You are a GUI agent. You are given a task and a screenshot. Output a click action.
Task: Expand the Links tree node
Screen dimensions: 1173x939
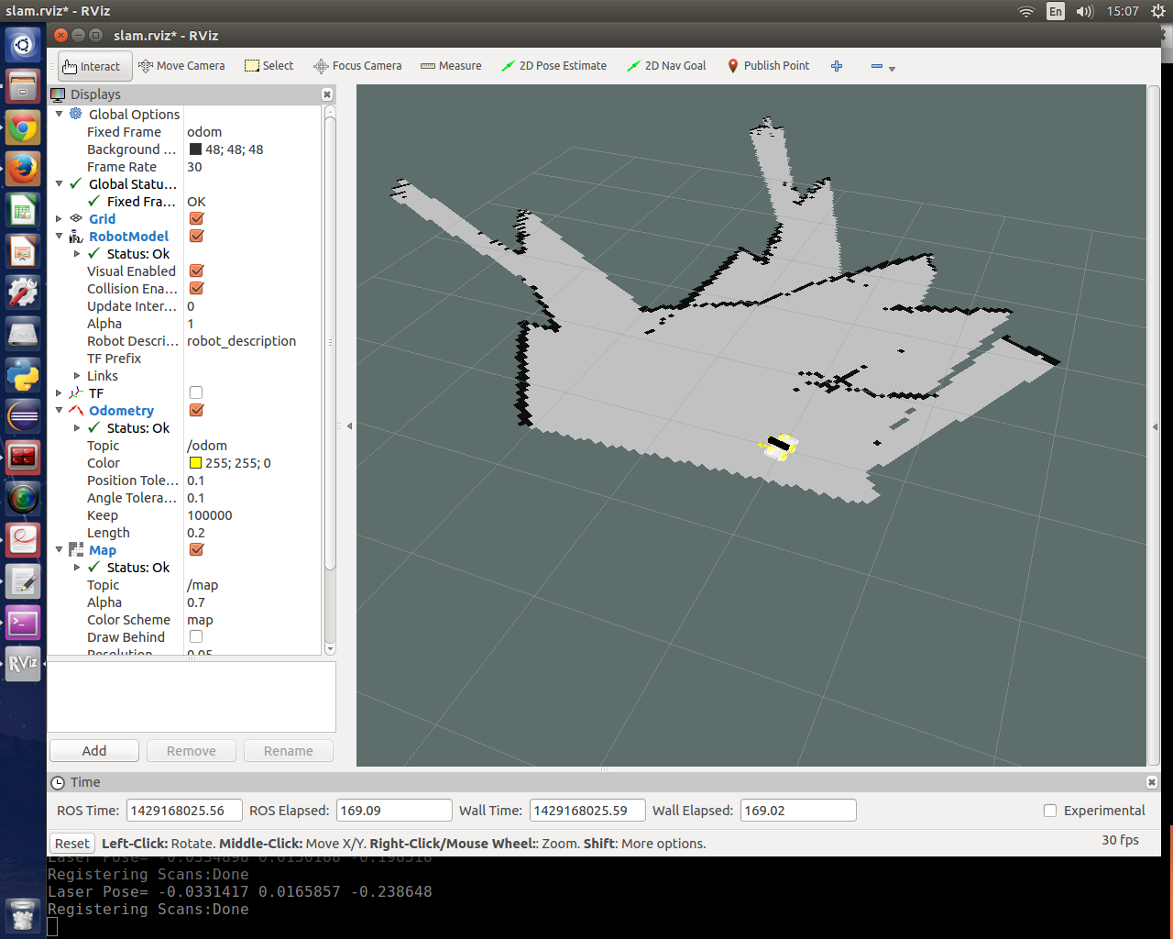[x=77, y=375]
